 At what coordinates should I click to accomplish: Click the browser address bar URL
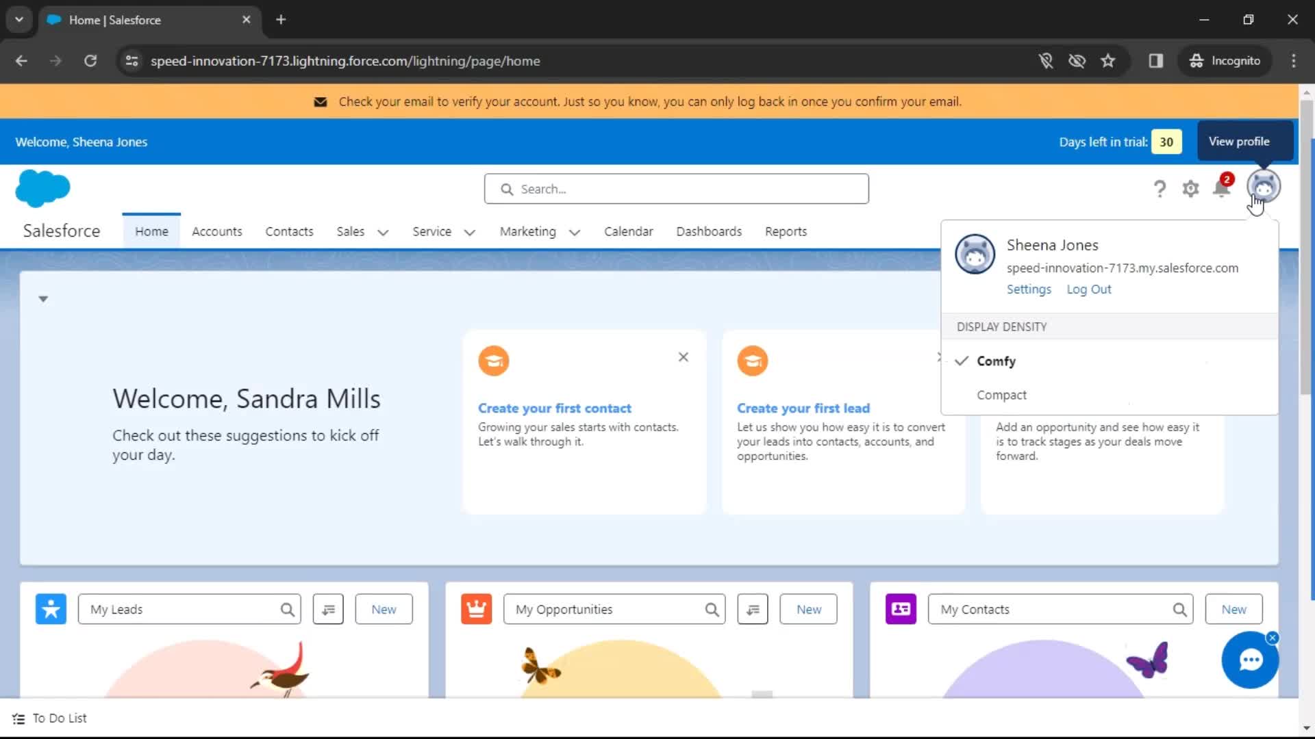pos(345,61)
